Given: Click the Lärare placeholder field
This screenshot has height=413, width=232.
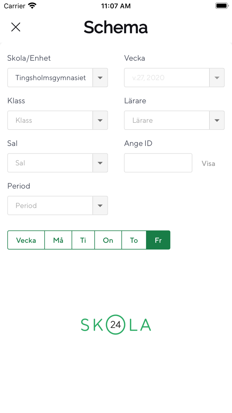Looking at the screenshot, I should 167,120.
